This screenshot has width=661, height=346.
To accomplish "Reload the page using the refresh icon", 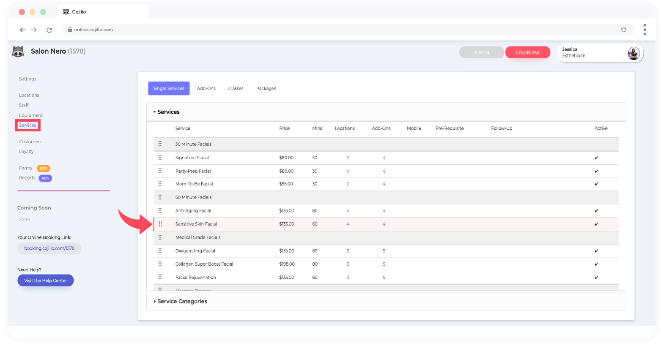I will 49,30.
